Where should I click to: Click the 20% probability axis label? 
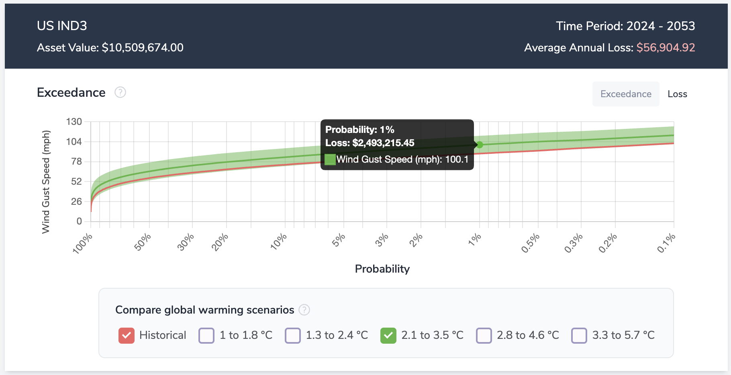click(x=220, y=242)
